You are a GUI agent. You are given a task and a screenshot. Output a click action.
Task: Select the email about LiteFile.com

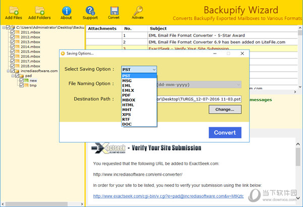pyautogui.click(x=192, y=42)
